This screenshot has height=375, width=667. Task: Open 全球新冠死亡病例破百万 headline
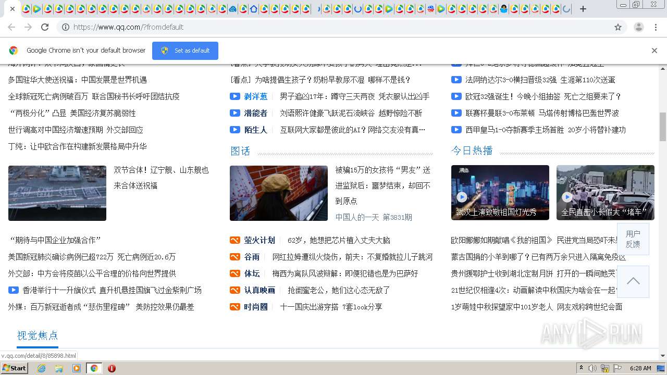[94, 96]
